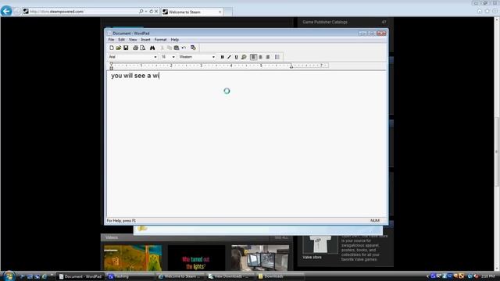Open the Help menu in WordPad
This screenshot has width=500, height=281.
(174, 40)
